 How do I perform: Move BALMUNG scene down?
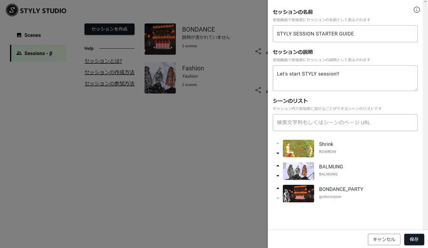click(278, 176)
